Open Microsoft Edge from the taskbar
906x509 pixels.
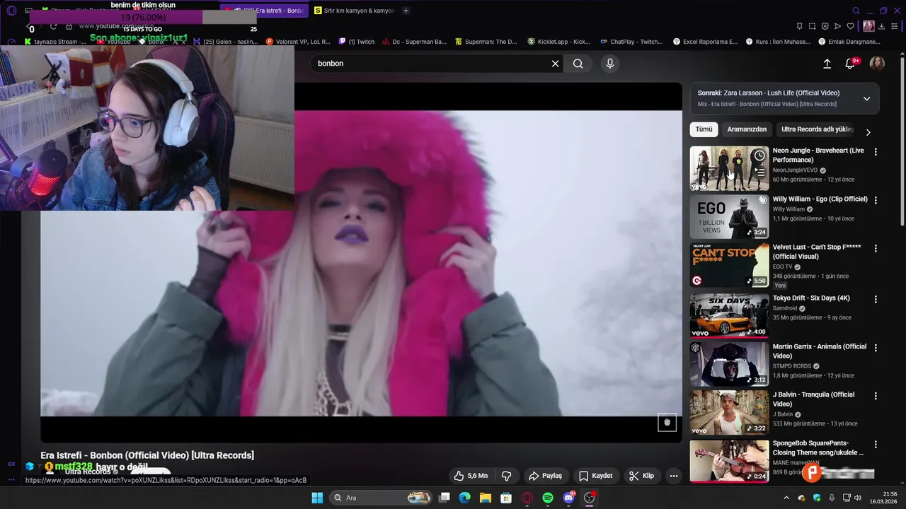(464, 498)
